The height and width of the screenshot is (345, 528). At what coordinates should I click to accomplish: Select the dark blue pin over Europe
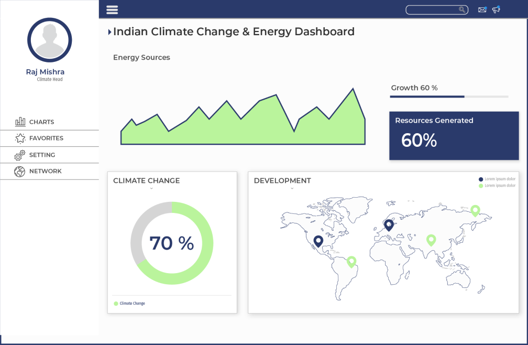pyautogui.click(x=389, y=224)
